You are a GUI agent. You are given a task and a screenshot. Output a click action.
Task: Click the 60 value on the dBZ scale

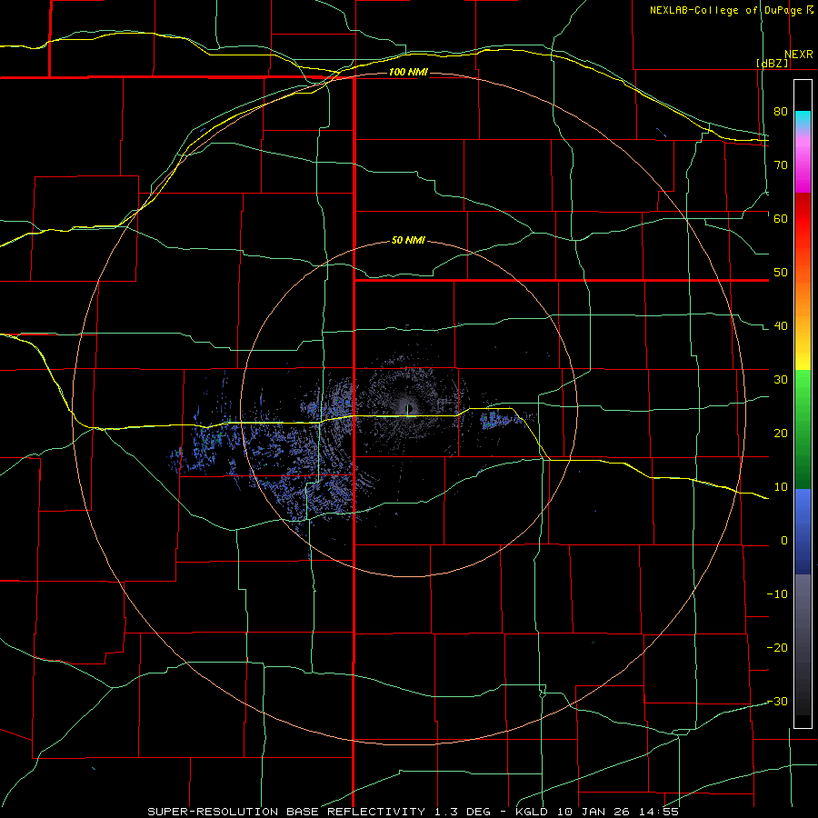(781, 218)
